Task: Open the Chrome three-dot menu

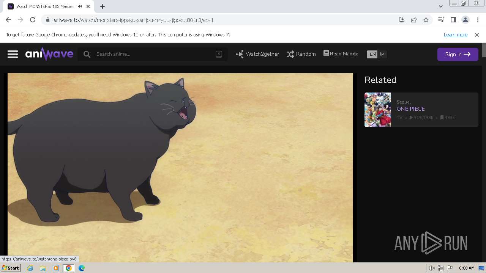Action: 477,20
